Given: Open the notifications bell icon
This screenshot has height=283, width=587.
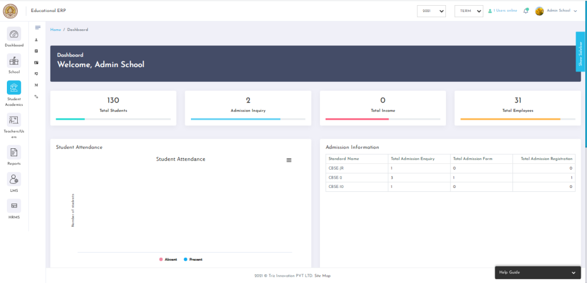Looking at the screenshot, I should (x=526, y=11).
